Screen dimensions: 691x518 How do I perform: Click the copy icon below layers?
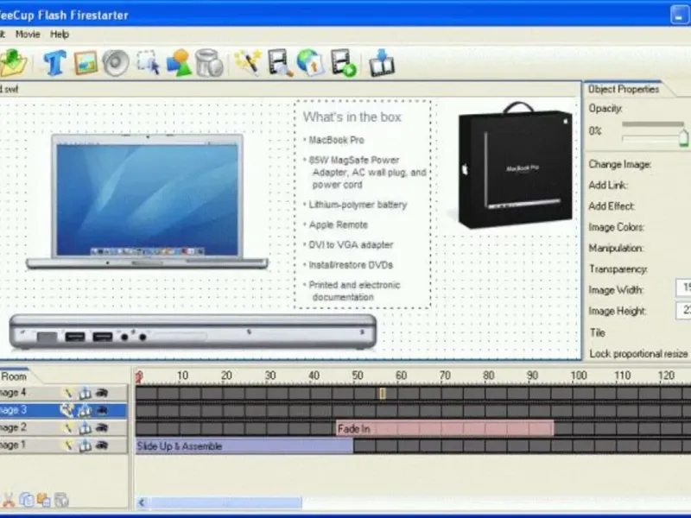click(x=27, y=500)
